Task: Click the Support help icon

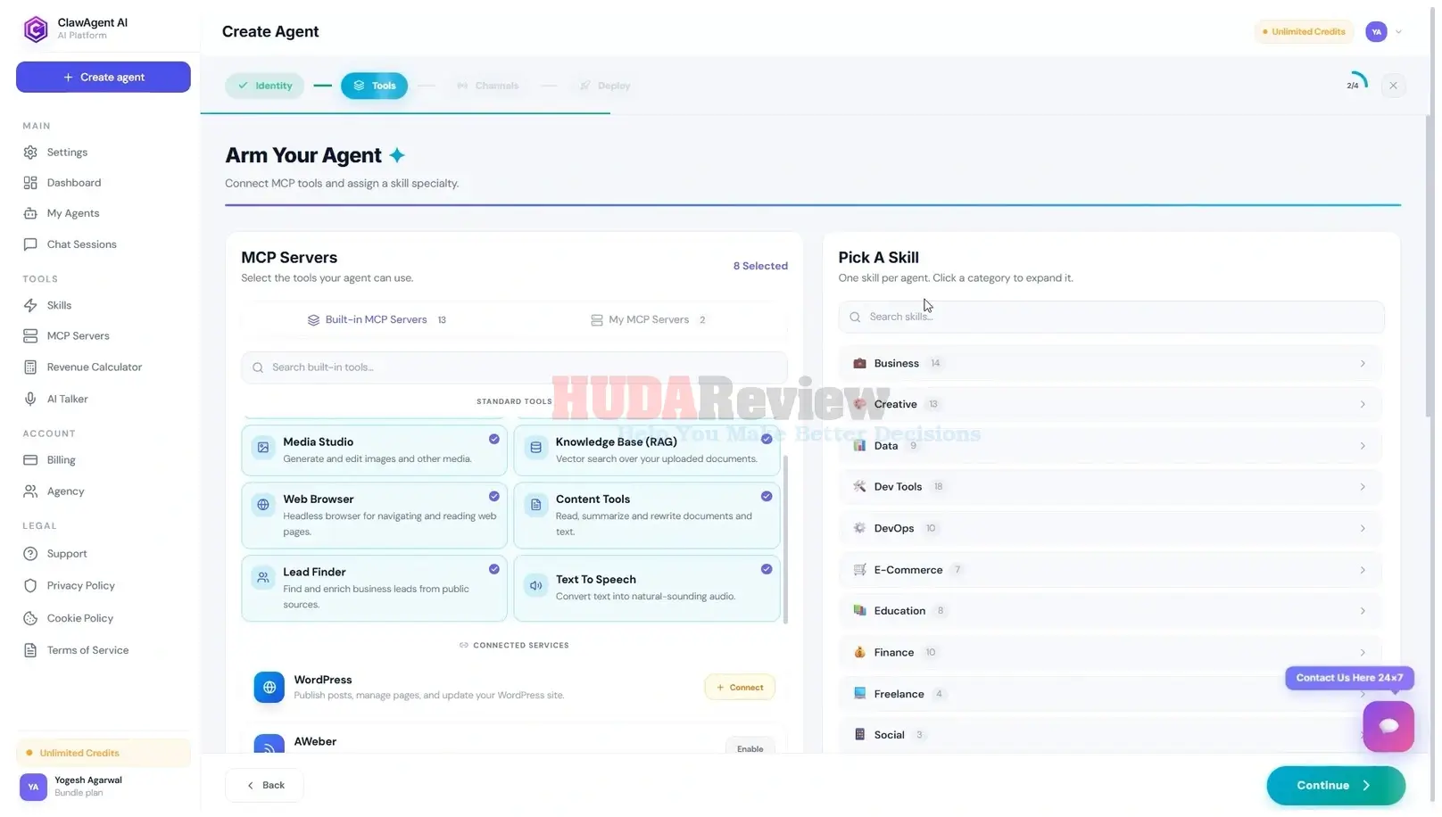Action: (x=30, y=554)
